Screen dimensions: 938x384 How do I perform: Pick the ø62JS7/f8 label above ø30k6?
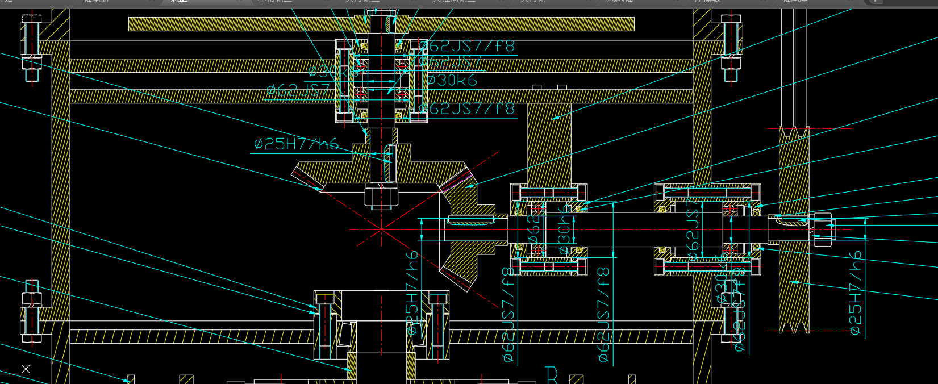click(x=467, y=46)
